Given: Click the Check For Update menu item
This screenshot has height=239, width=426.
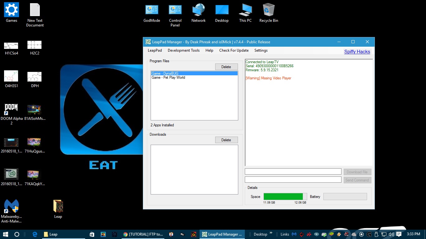Looking at the screenshot, I should (x=234, y=50).
